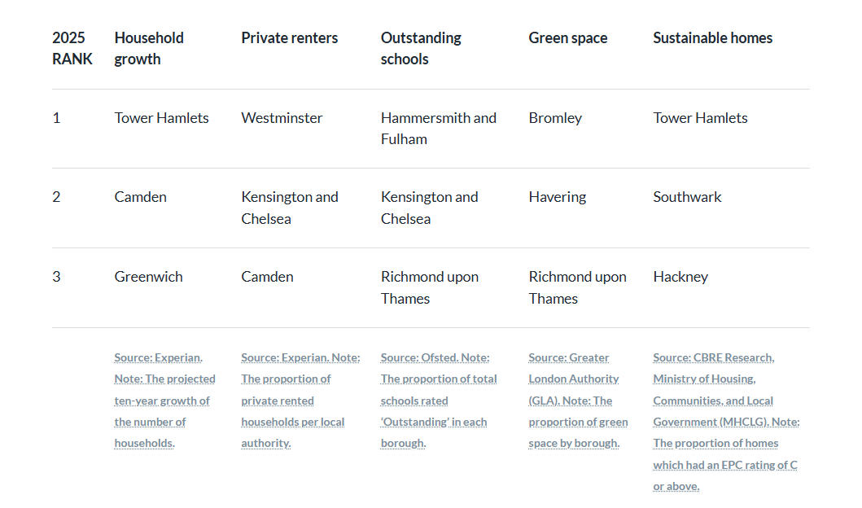Click rank number 1 in the first row
862x508 pixels.
[56, 118]
